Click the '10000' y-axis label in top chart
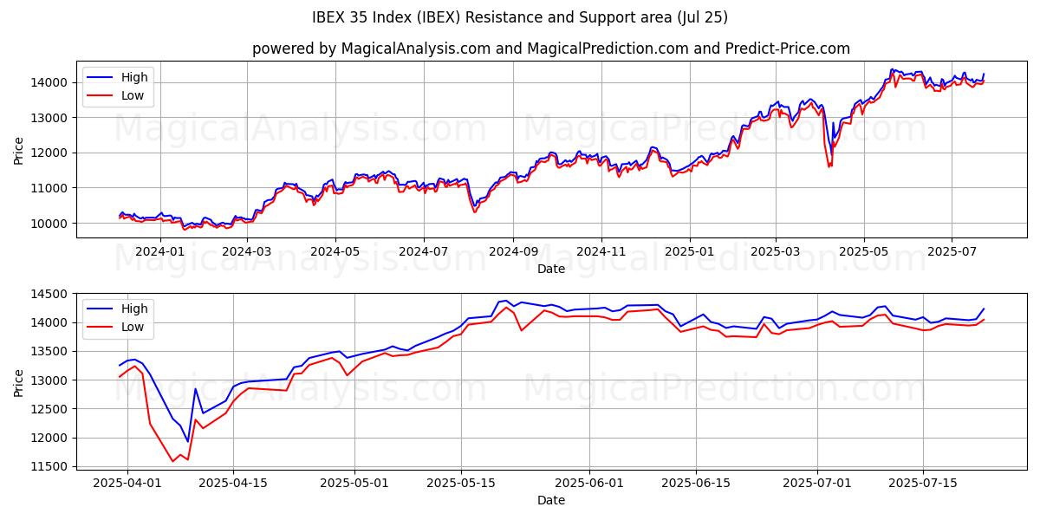1040x520 pixels. pos(51,224)
